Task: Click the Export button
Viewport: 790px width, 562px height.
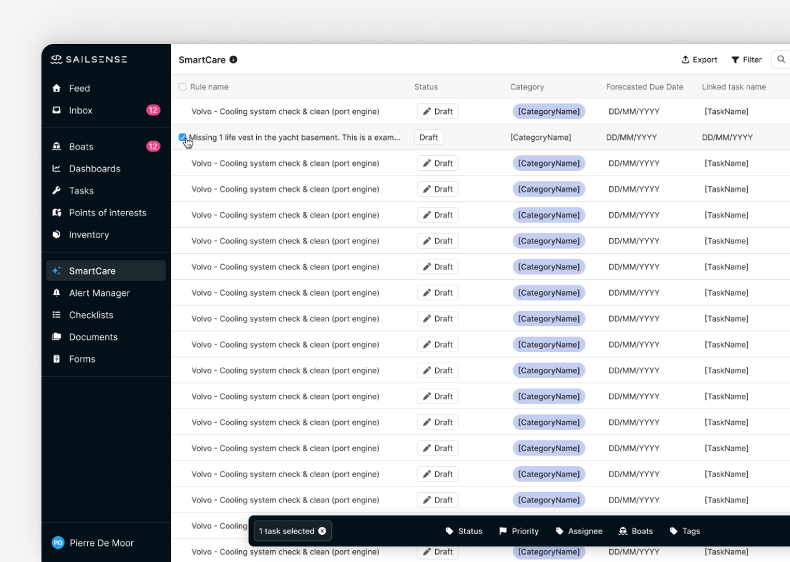Action: (x=700, y=59)
